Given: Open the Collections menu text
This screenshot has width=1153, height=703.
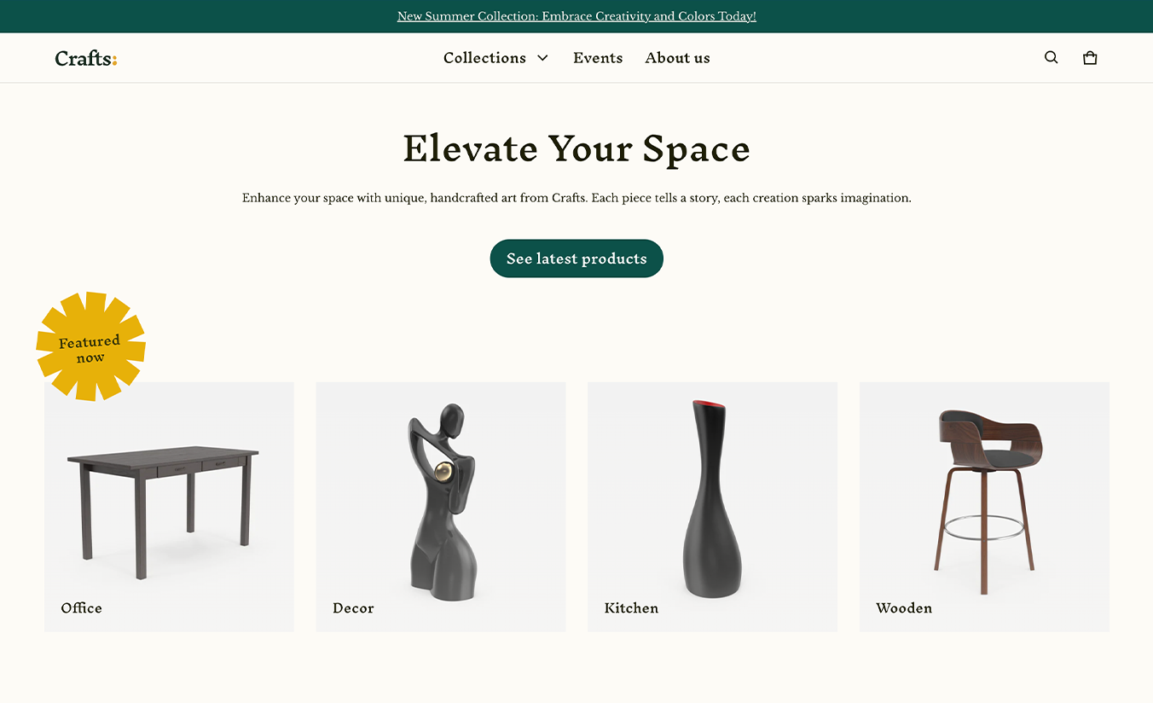Looking at the screenshot, I should pos(484,58).
